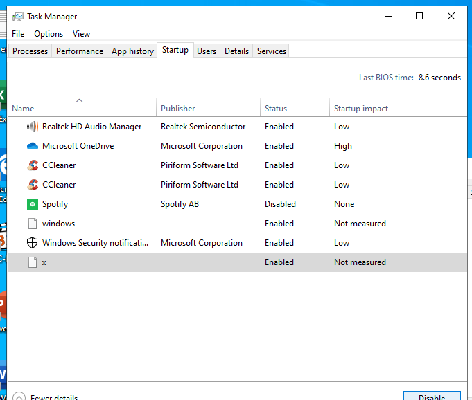This screenshot has height=400, width=472.
Task: Click the Last BIOS time value
Action: [439, 78]
